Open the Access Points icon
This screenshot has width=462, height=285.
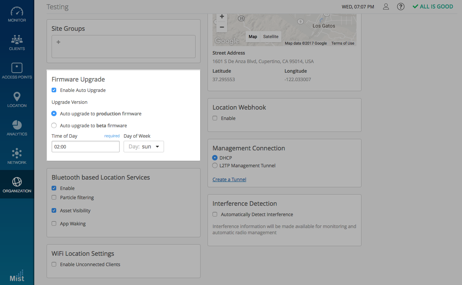click(17, 68)
